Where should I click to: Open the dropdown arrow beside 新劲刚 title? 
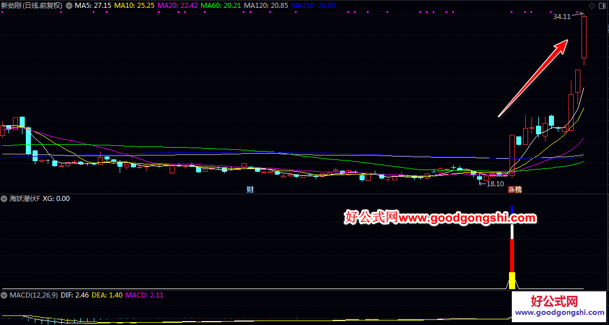point(69,6)
